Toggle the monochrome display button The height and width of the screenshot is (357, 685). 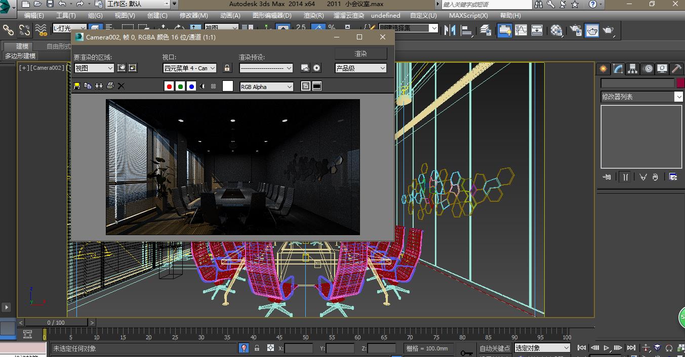214,86
